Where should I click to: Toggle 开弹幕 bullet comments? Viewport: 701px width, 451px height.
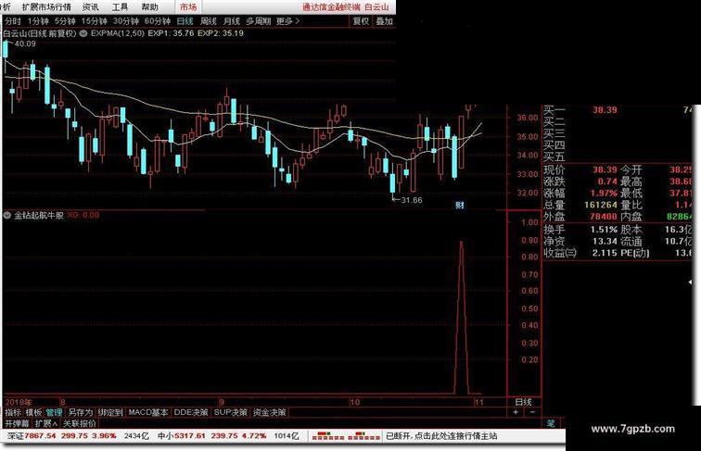tap(17, 423)
